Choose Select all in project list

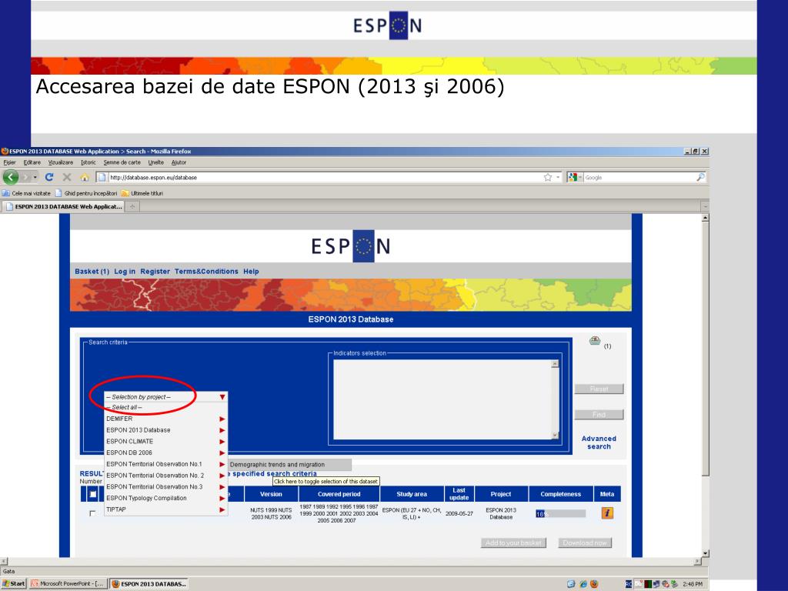point(166,407)
